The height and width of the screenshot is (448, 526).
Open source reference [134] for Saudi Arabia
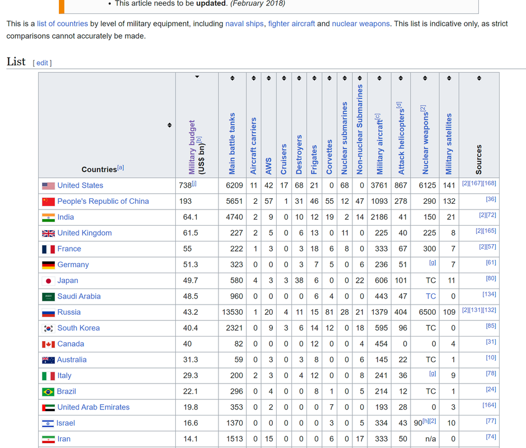[489, 294]
